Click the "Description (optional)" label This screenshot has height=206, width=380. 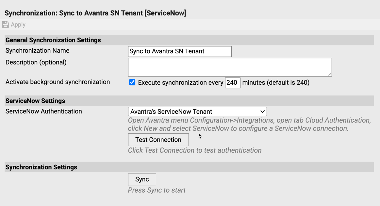(x=36, y=62)
